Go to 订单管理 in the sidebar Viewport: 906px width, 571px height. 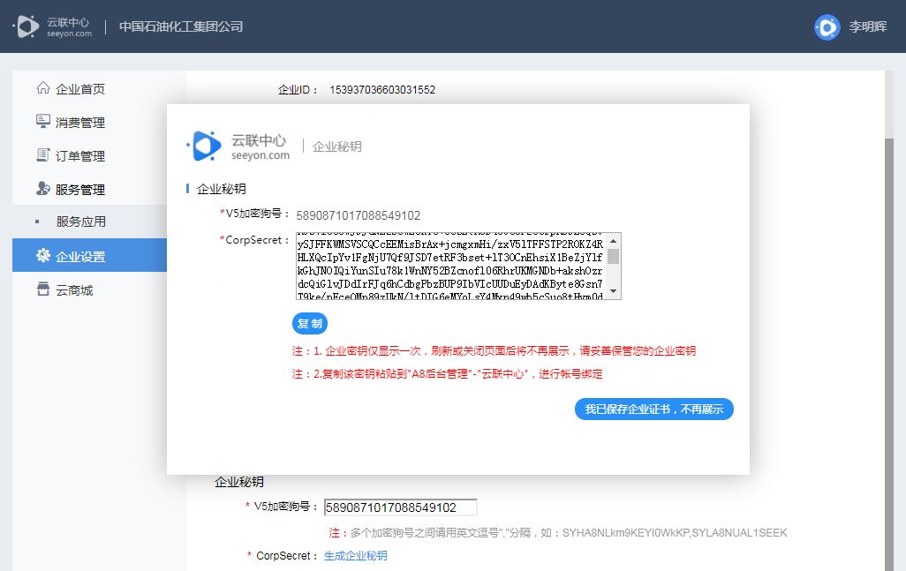tap(80, 156)
